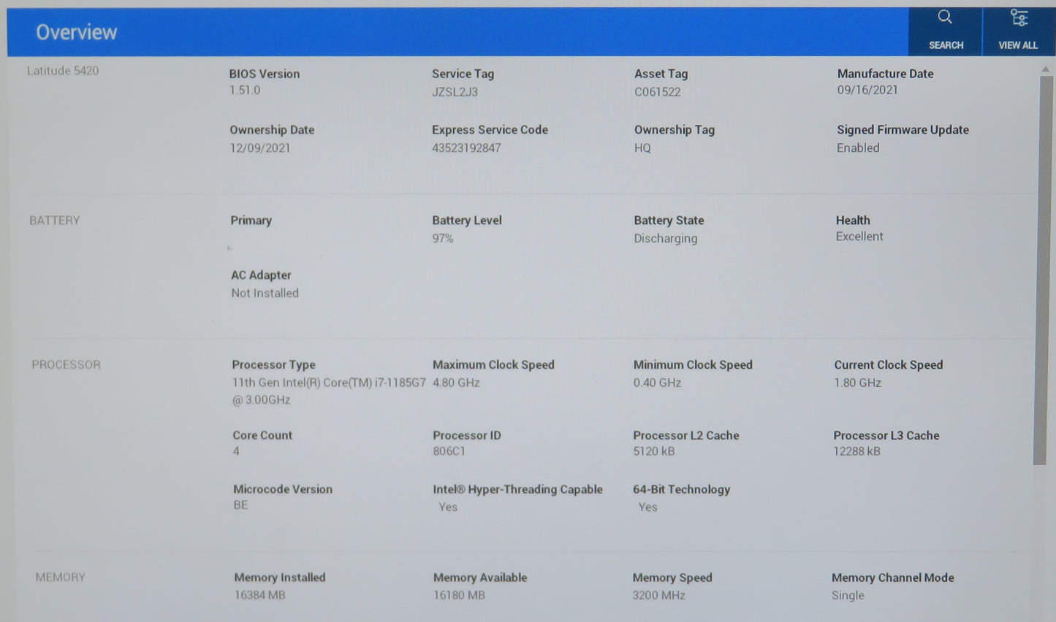Click the Latitude 5420 model name
Image resolution: width=1056 pixels, height=622 pixels.
[63, 71]
